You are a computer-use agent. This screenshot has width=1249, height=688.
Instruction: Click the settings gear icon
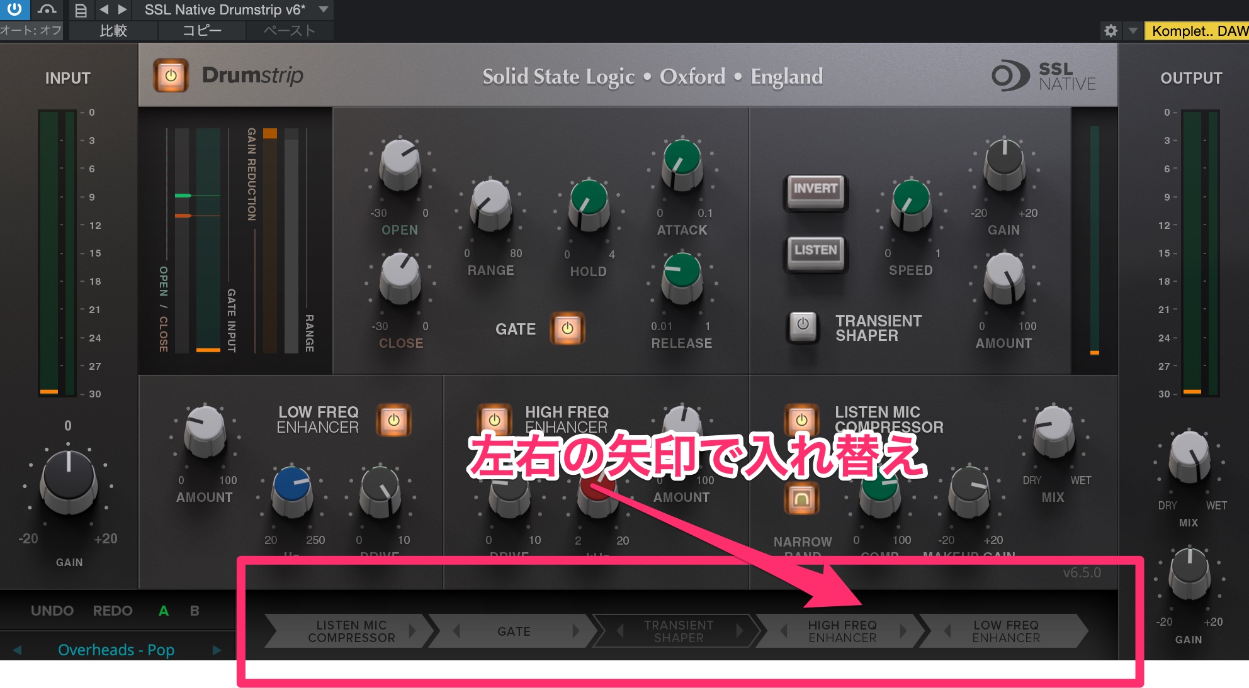pos(1111,31)
